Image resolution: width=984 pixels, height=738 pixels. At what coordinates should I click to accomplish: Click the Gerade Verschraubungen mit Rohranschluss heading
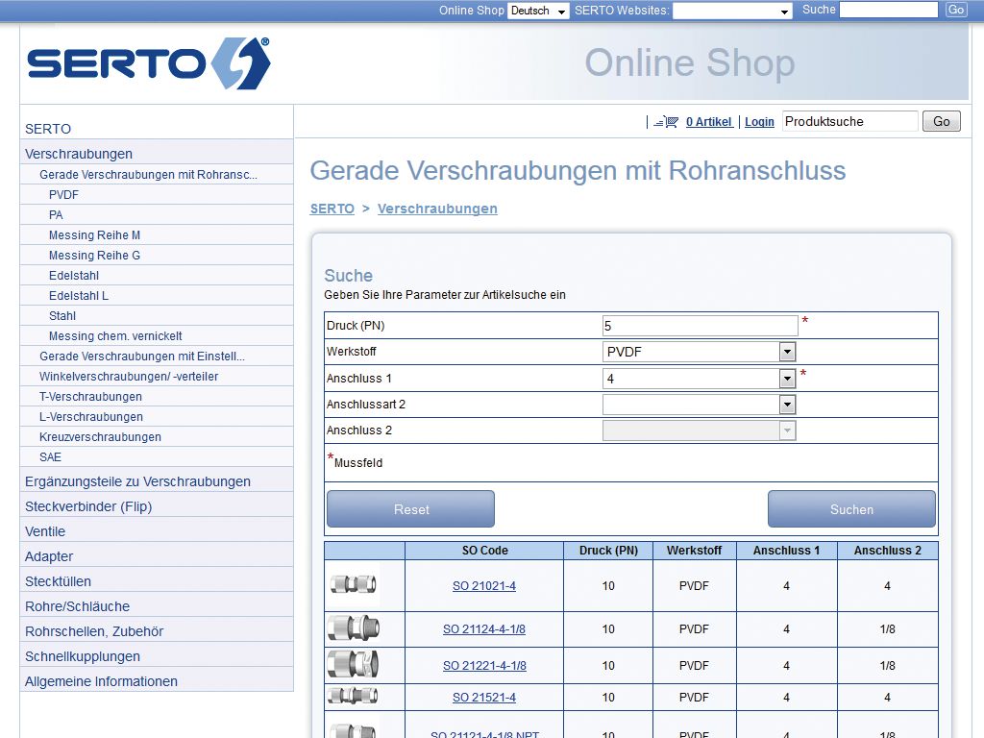(578, 171)
